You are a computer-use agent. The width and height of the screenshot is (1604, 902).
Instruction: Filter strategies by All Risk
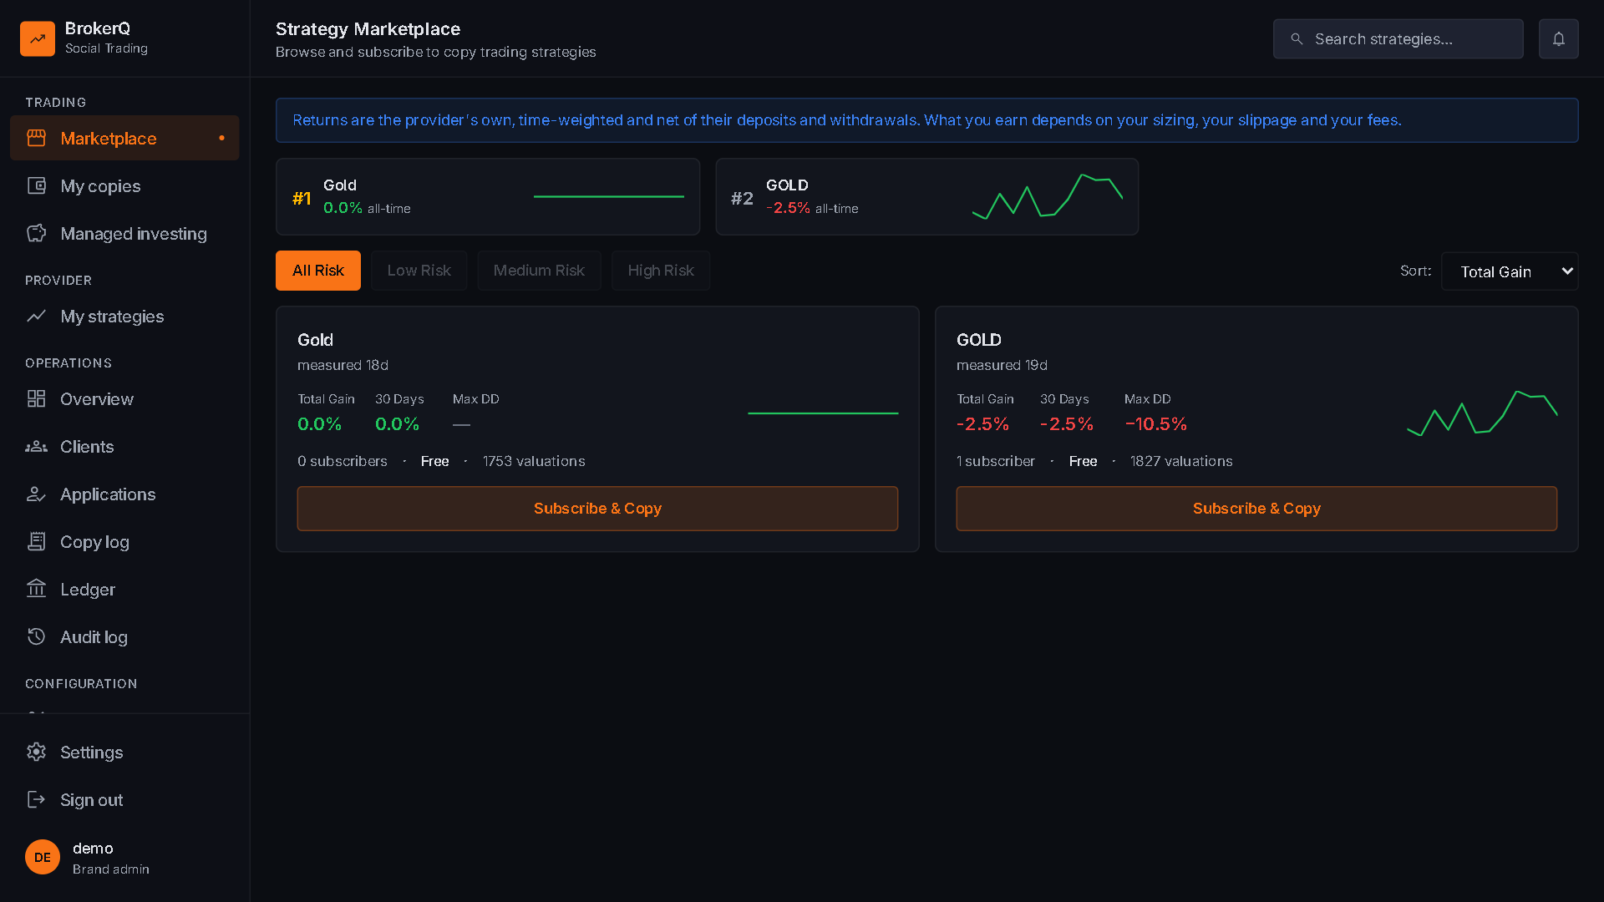coord(318,271)
